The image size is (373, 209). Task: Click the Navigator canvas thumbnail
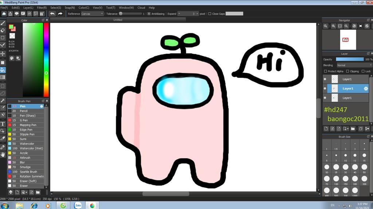click(348, 40)
